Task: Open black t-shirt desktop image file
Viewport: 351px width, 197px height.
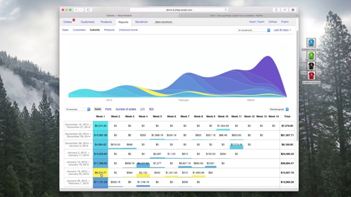Action: 311,66
